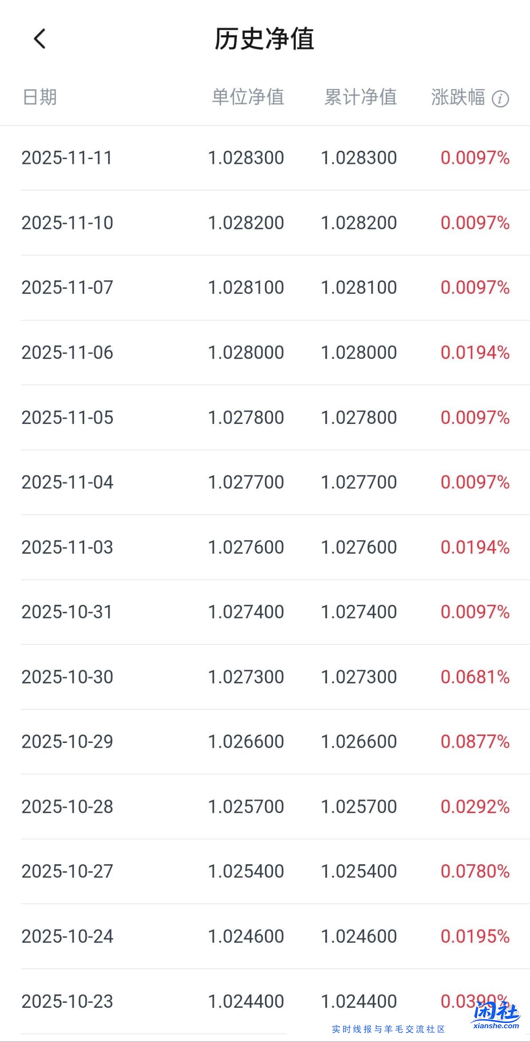Tap the 日期 column header
The height and width of the screenshot is (1042, 530).
40,97
